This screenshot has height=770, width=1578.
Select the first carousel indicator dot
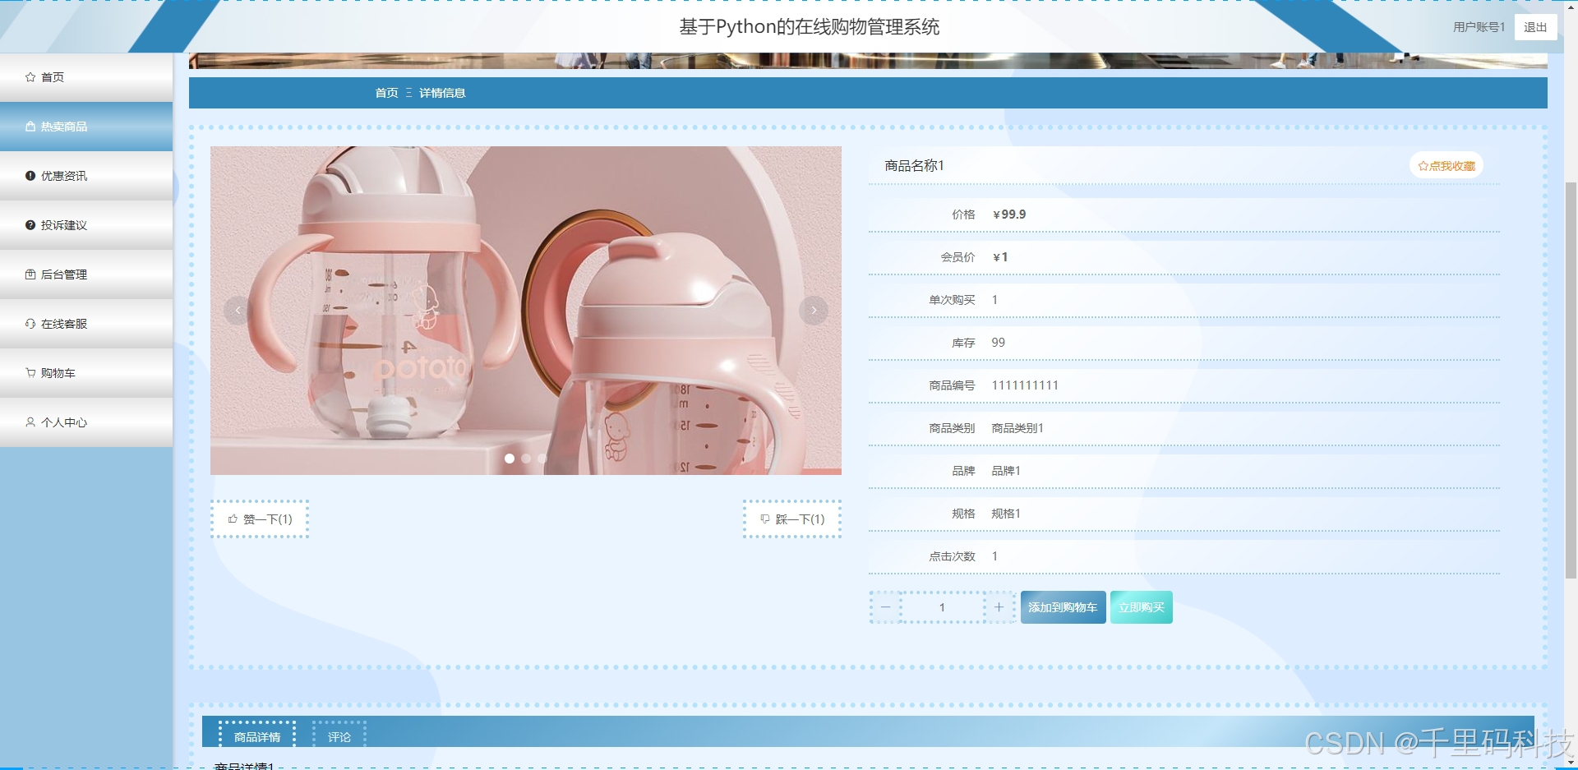[510, 459]
